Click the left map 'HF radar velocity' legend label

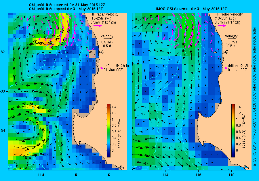tap(104, 14)
